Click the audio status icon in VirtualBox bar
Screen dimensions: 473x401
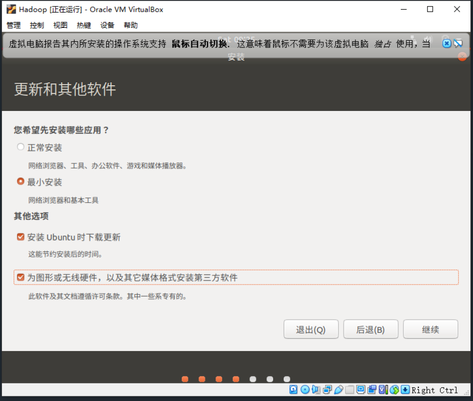point(316,389)
